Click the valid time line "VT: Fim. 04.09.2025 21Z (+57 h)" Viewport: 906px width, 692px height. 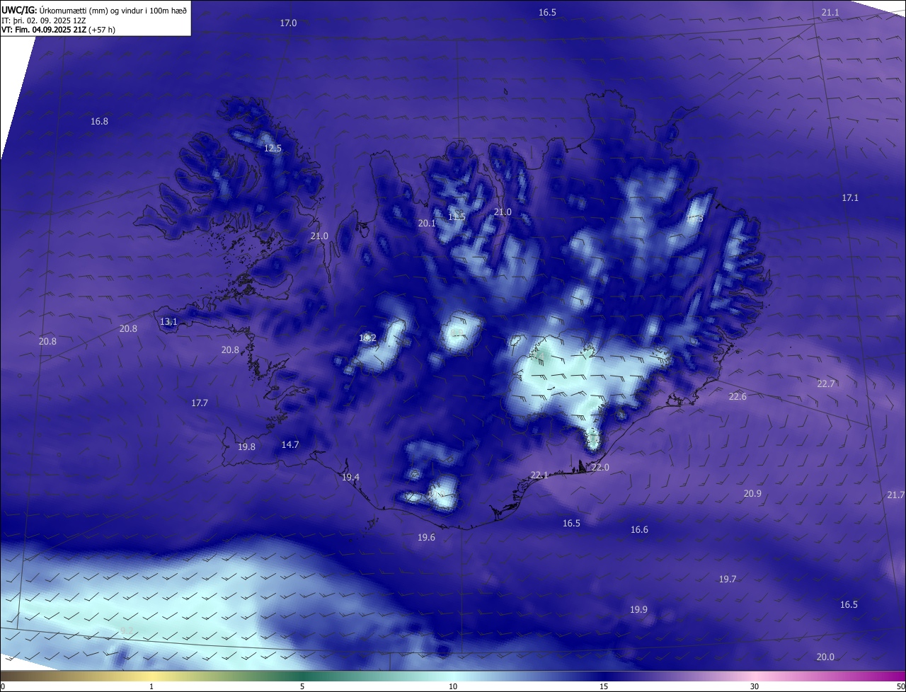(x=58, y=30)
